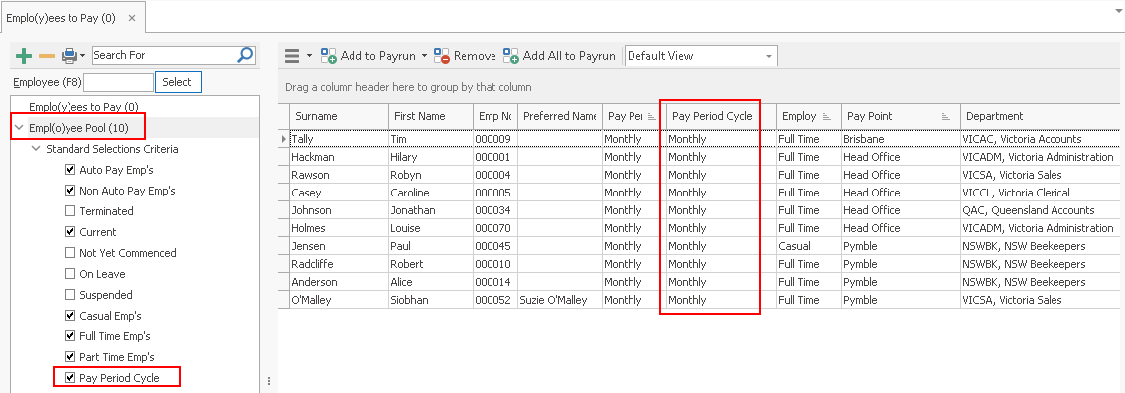Click the Caroline first name cell
Screen dimensions: 1125x393
(x=430, y=193)
